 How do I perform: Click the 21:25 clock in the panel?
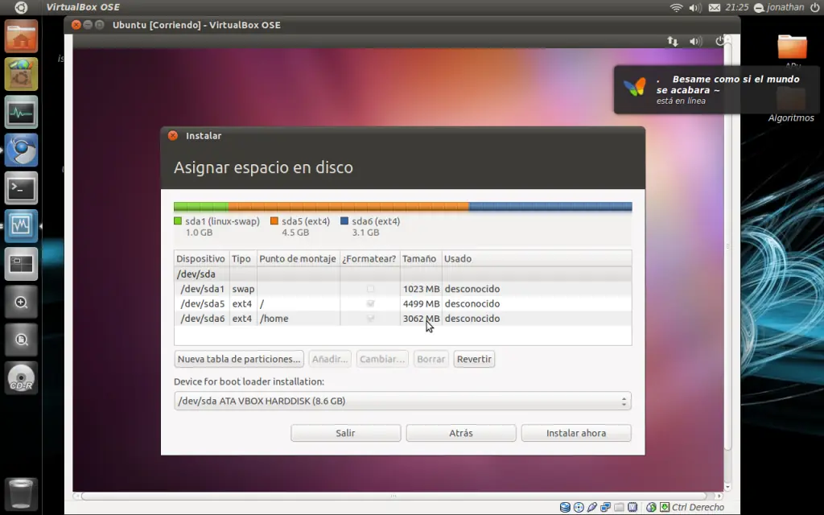[736, 7]
